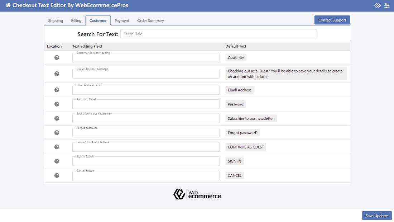The height and width of the screenshot is (222, 394).
Task: Show location help for Forgot password
Action: pos(57,133)
